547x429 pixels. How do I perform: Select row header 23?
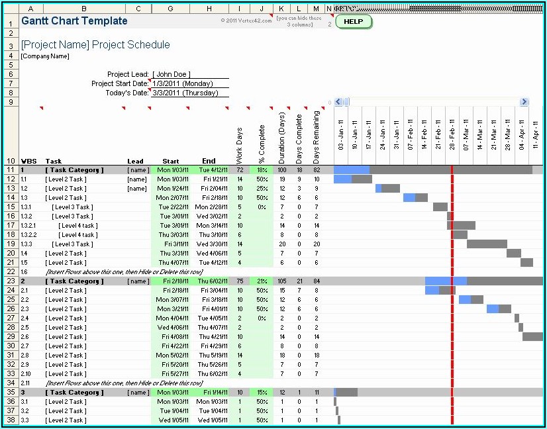[x=11, y=281]
